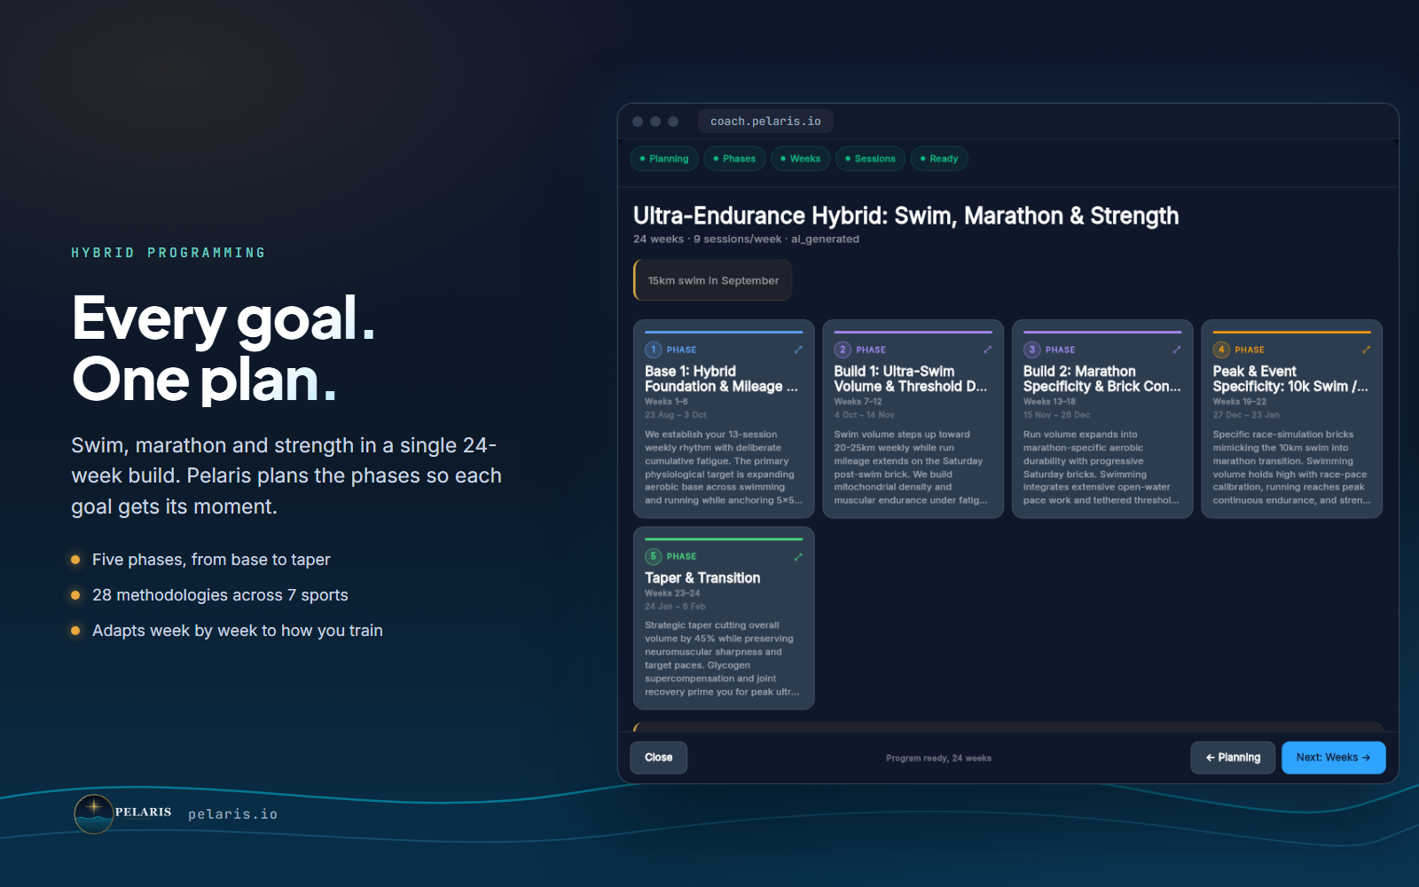Click 'Adapts week by week' bullet
The height and width of the screenshot is (887, 1419).
(238, 631)
